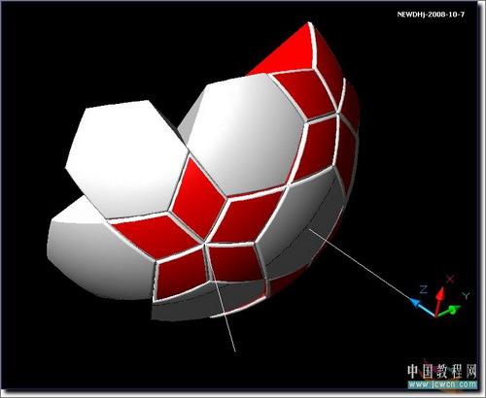Open the www.jcwcn.com link

(442, 384)
